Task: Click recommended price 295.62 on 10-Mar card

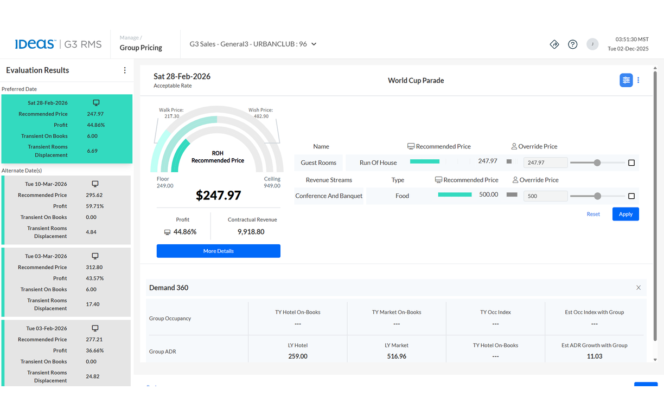Action: pos(94,195)
